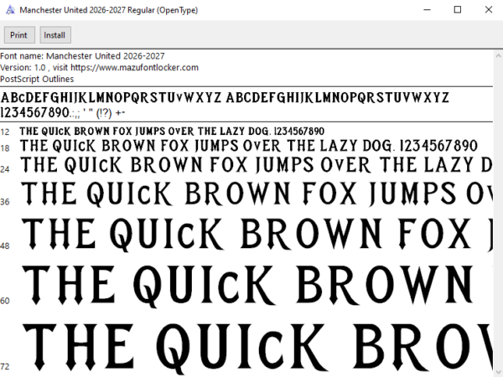This screenshot has width=503, height=377.
Task: Click the size 48 label
Action: tap(5, 245)
